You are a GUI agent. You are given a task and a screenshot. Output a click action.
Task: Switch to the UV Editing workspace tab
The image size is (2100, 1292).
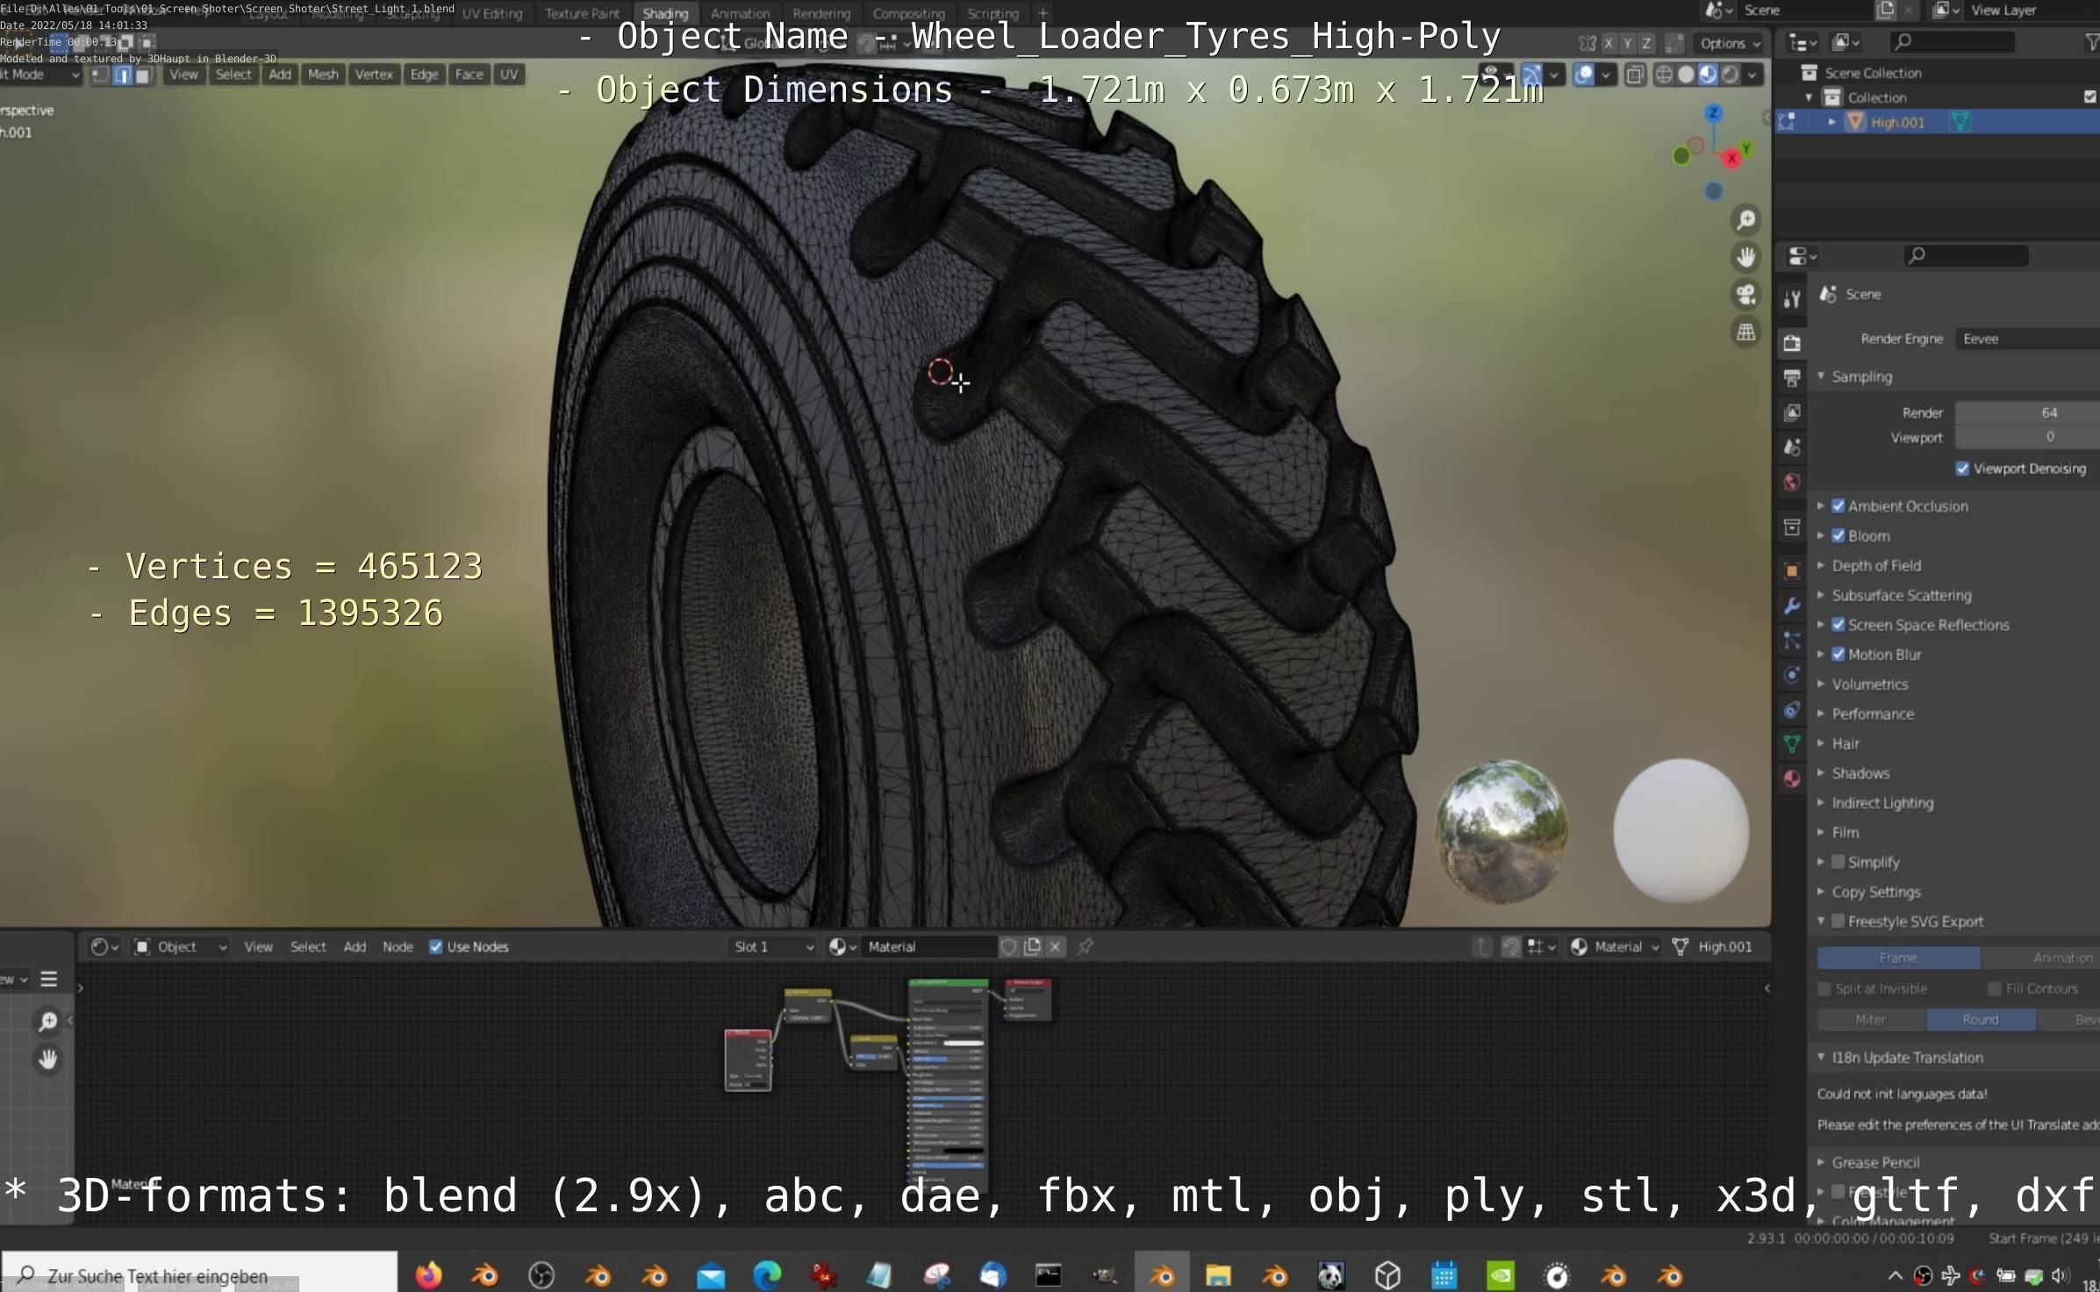(492, 13)
